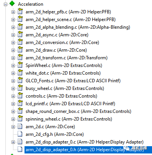152x155 pixels.
Task: Click the key file icon for arm_2d_transform.c
Action: click(20, 57)
